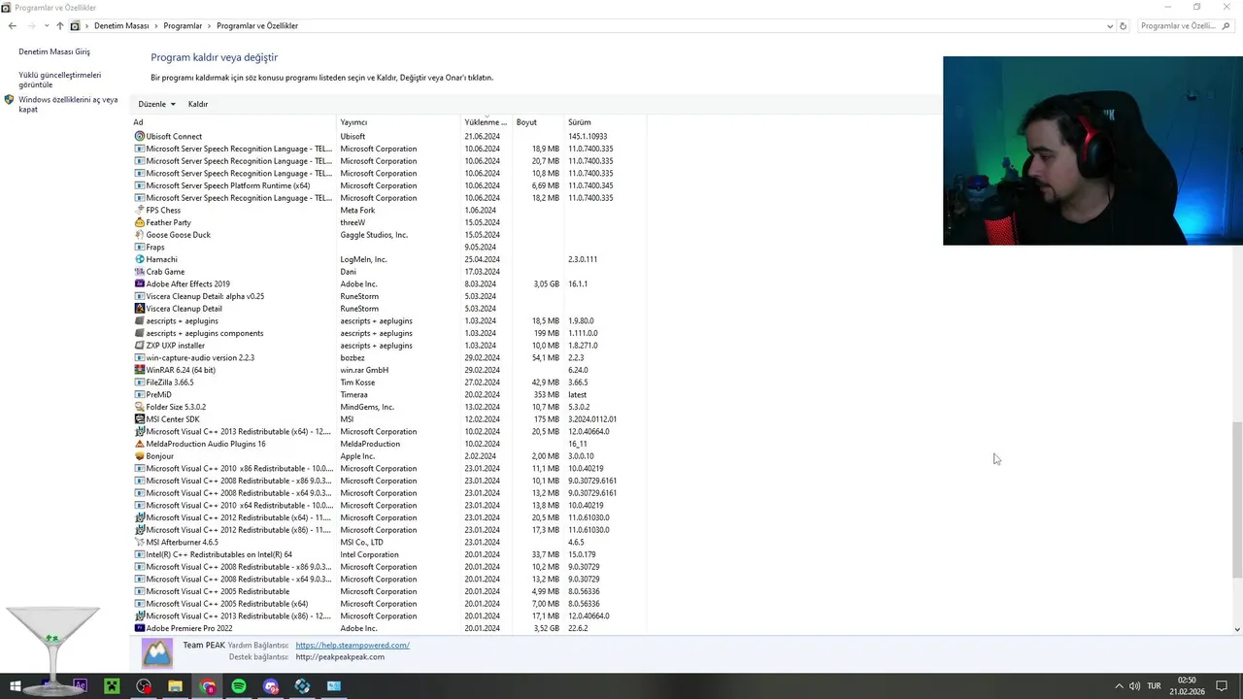This screenshot has height=699, width=1243.
Task: Select the Ubisoft Connect program icon
Action: (x=139, y=137)
